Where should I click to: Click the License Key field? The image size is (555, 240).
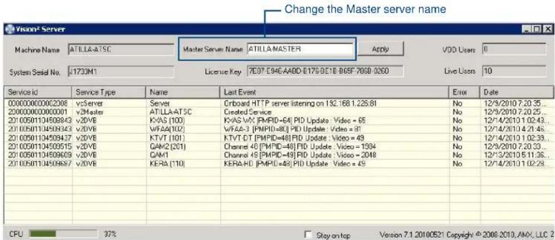click(x=325, y=72)
